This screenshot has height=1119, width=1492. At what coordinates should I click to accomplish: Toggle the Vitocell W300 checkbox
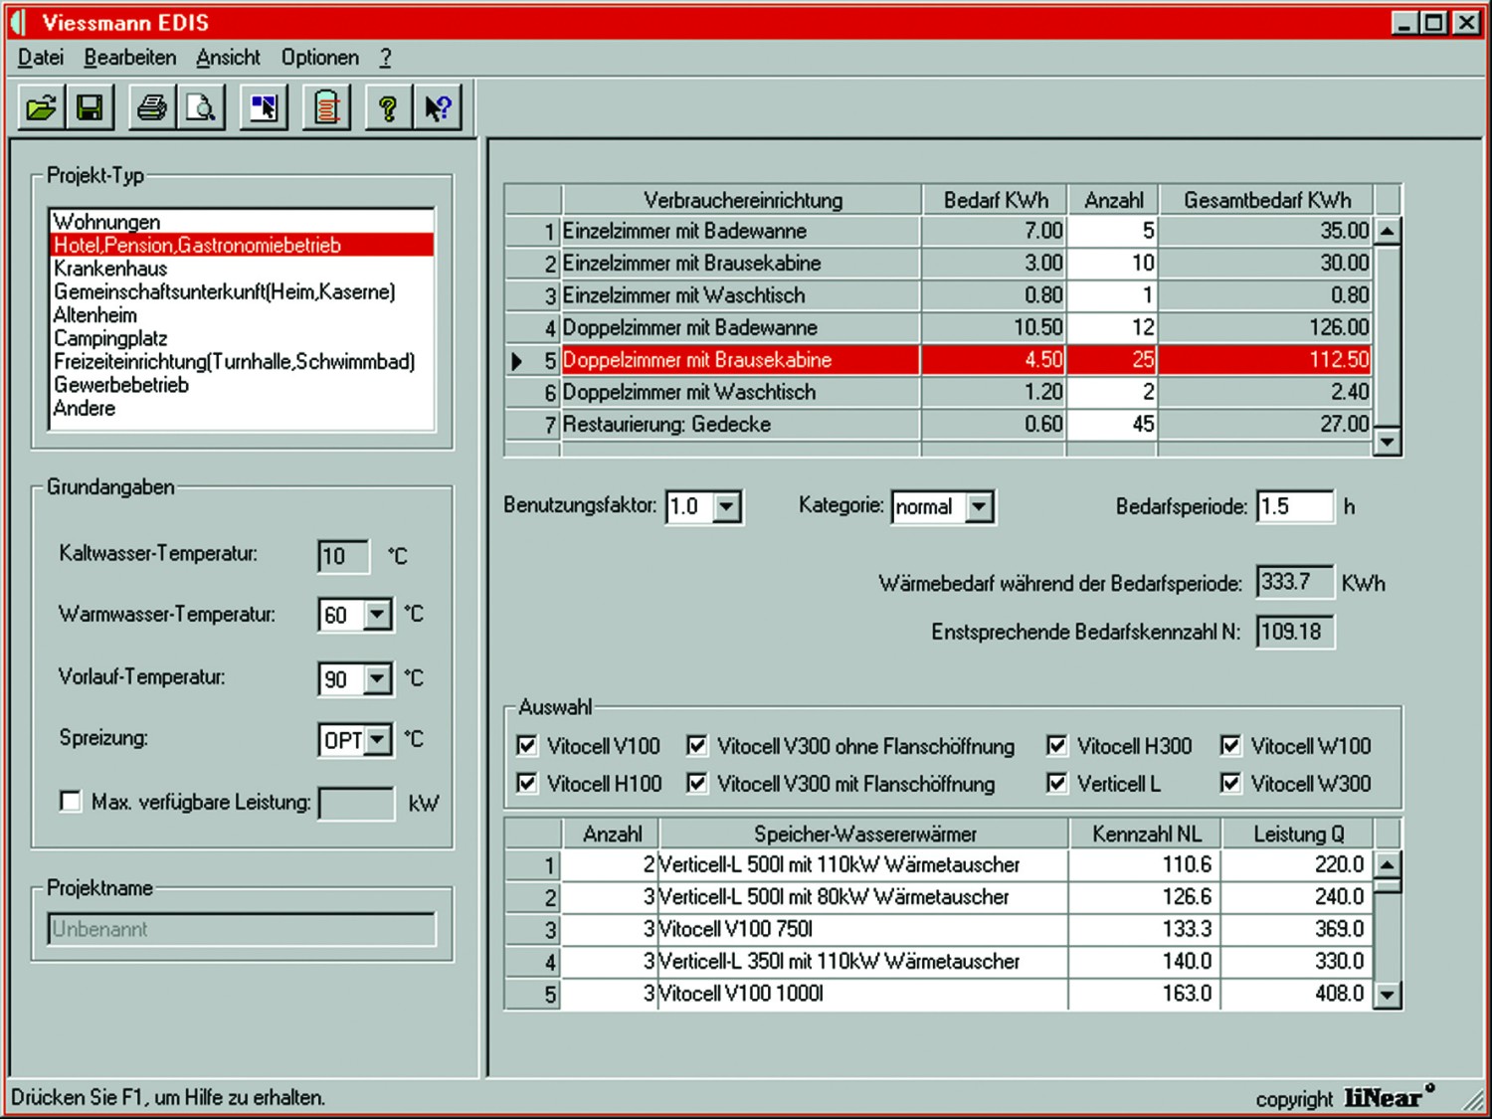[x=1231, y=784]
